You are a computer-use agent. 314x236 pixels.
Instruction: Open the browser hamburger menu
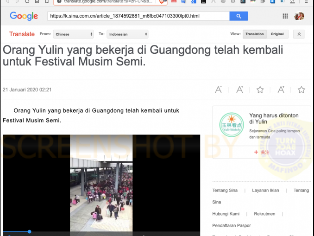click(306, 1)
